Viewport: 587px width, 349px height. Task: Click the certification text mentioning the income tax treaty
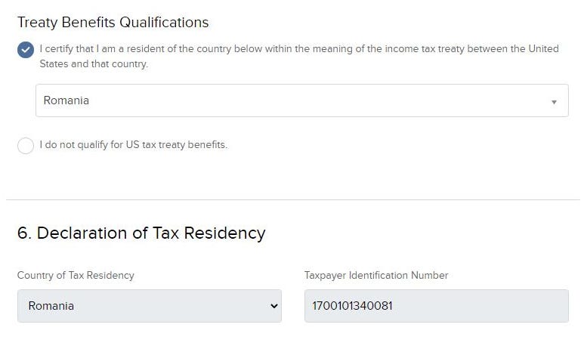(x=299, y=49)
